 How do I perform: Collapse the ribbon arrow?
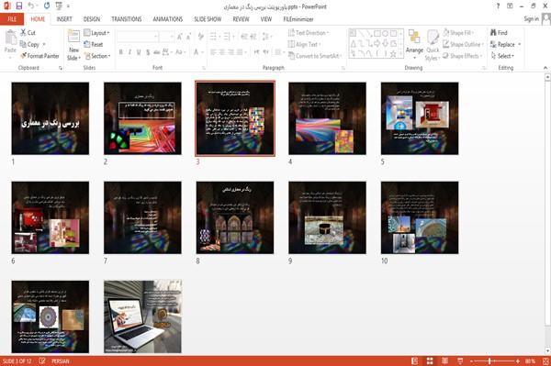pyautogui.click(x=545, y=67)
